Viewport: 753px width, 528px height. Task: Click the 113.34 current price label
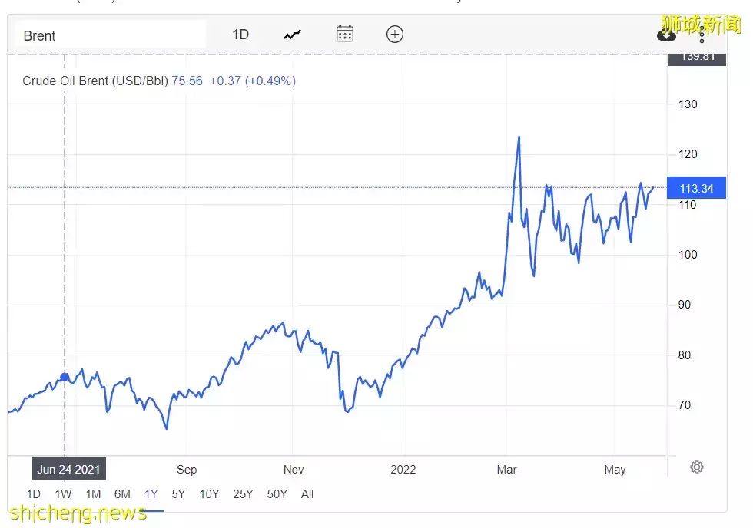tap(697, 189)
